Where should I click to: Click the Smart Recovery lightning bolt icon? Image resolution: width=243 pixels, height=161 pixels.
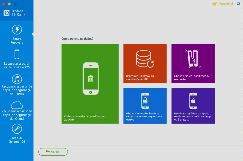pyautogui.click(x=17, y=30)
